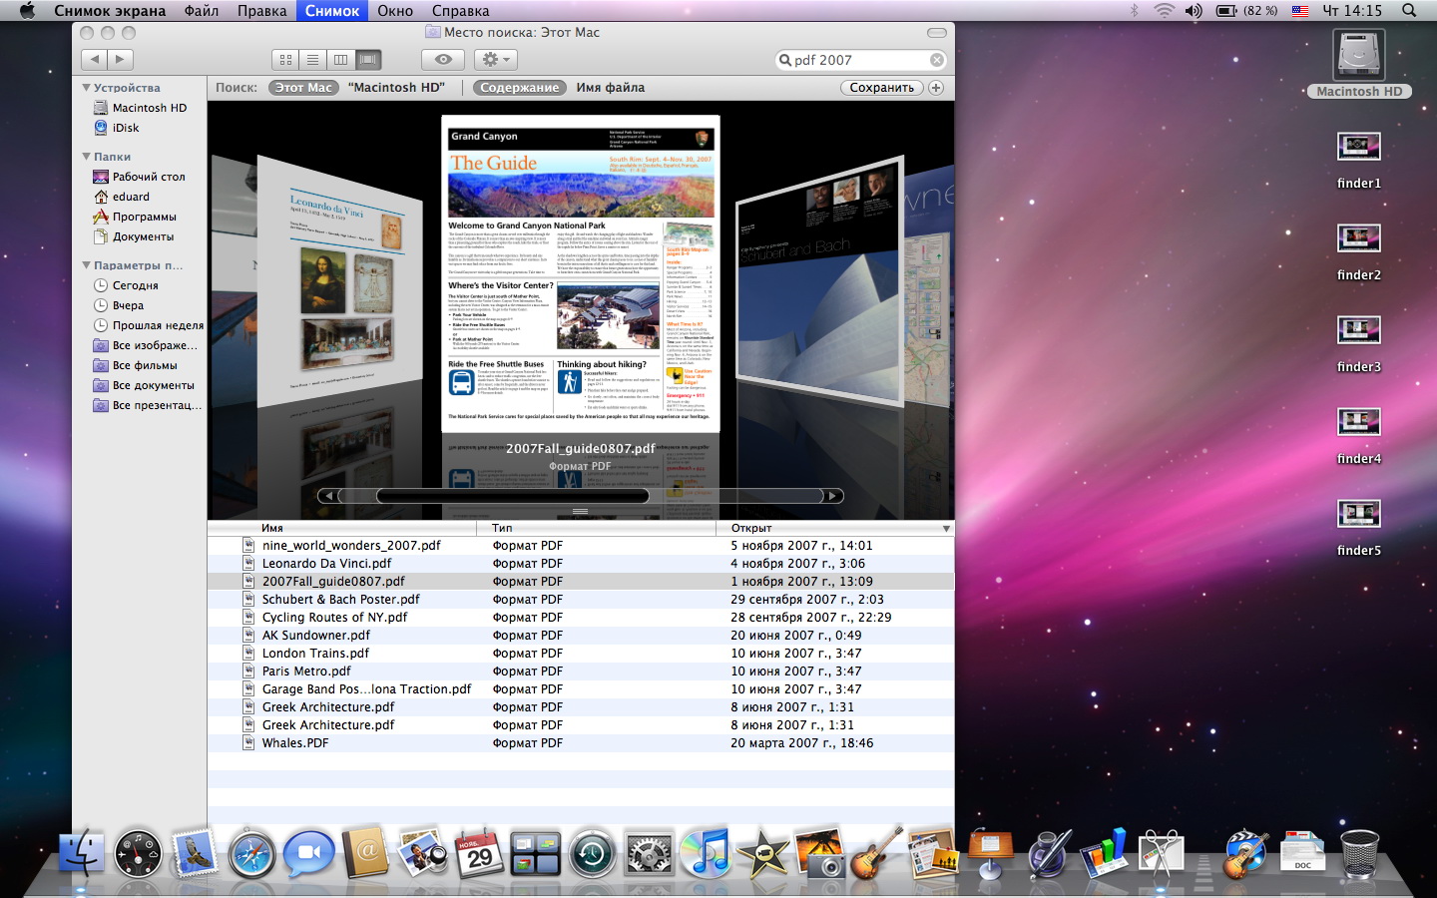Select Cycling Routes of NY.pdf in the list
The width and height of the screenshot is (1437, 898).
tap(581, 618)
